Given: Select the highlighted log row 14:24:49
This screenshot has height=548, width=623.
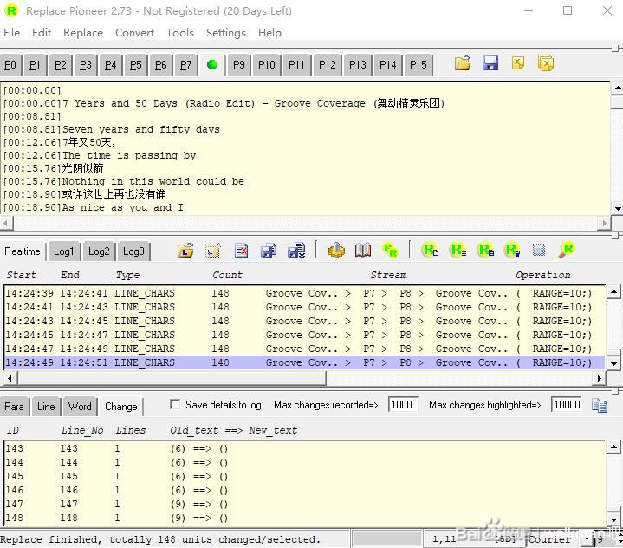Looking at the screenshot, I should click(304, 362).
